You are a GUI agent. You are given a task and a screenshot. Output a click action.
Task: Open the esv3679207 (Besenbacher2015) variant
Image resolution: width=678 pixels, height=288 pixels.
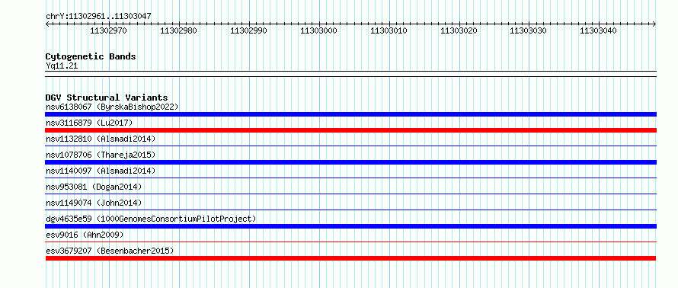pos(110,251)
